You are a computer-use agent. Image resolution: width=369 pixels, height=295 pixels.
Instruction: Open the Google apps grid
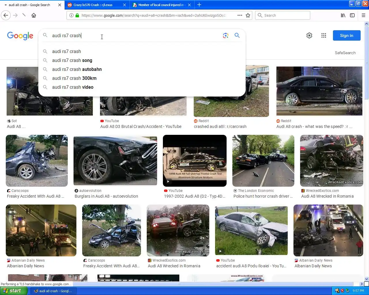324,35
